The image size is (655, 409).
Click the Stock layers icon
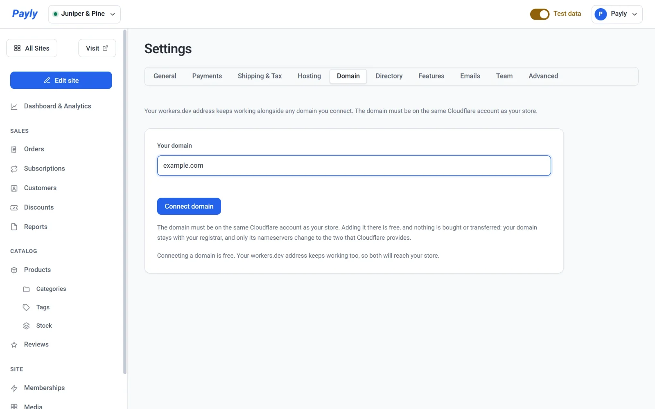pyautogui.click(x=26, y=326)
